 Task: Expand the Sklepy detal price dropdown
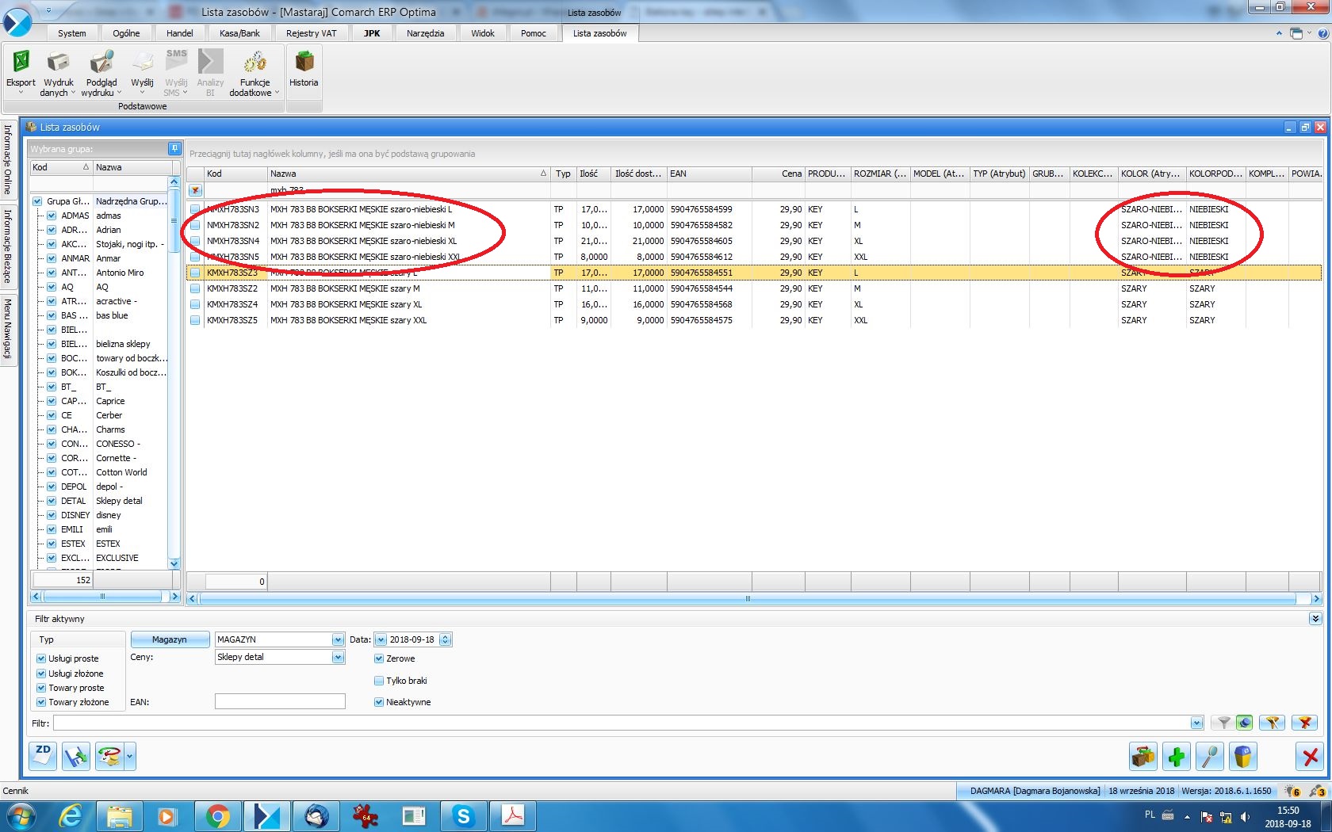tap(338, 657)
